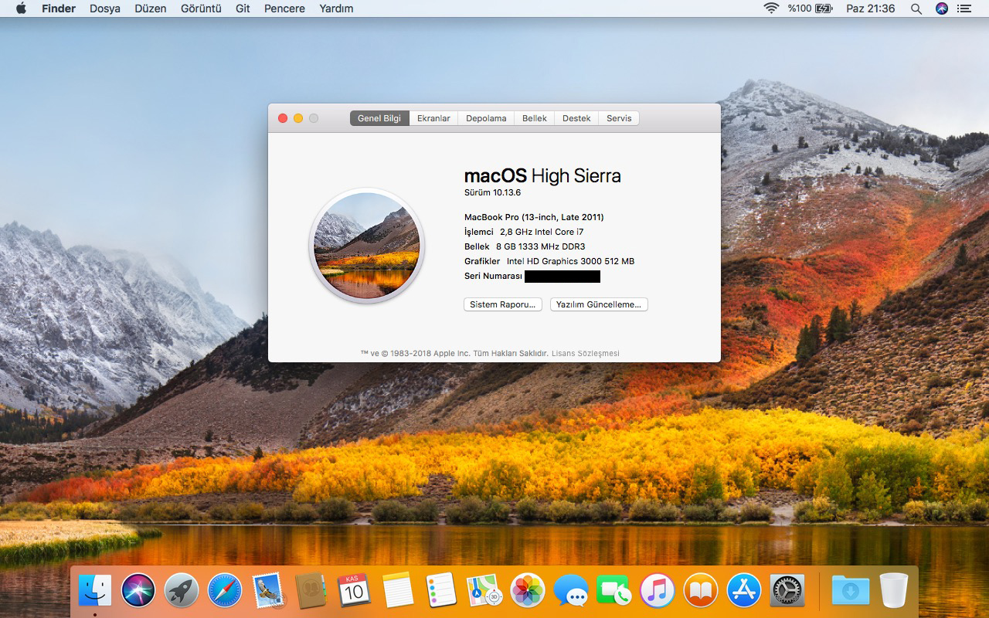Viewport: 989px width, 618px height.
Task: Open the Mail stamp icon in Dock
Action: pos(268,591)
